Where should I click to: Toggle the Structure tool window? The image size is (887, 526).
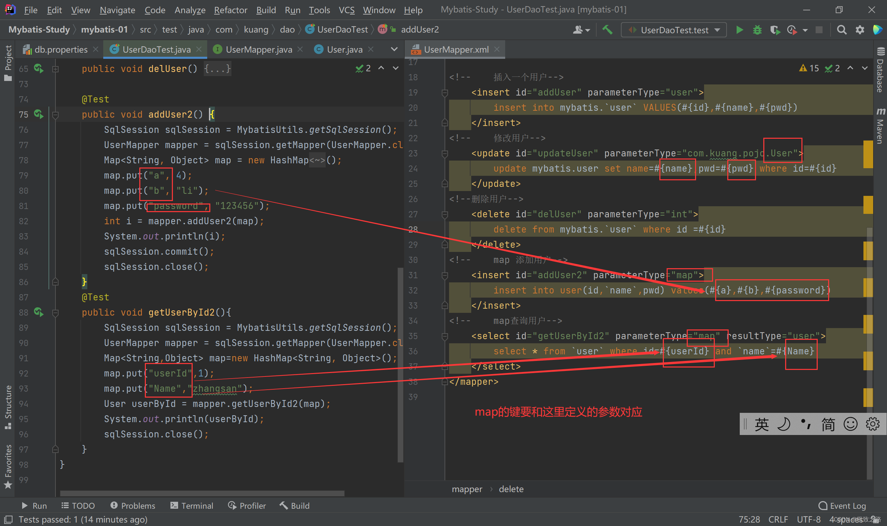coord(8,407)
